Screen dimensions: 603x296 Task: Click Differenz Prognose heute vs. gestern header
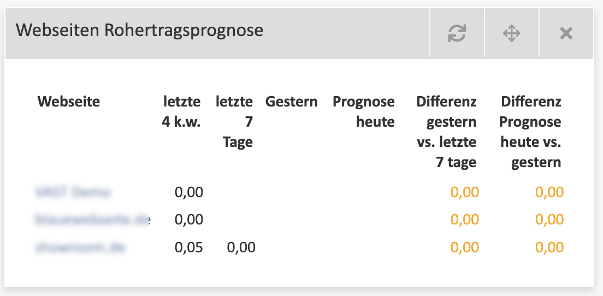[x=530, y=132]
